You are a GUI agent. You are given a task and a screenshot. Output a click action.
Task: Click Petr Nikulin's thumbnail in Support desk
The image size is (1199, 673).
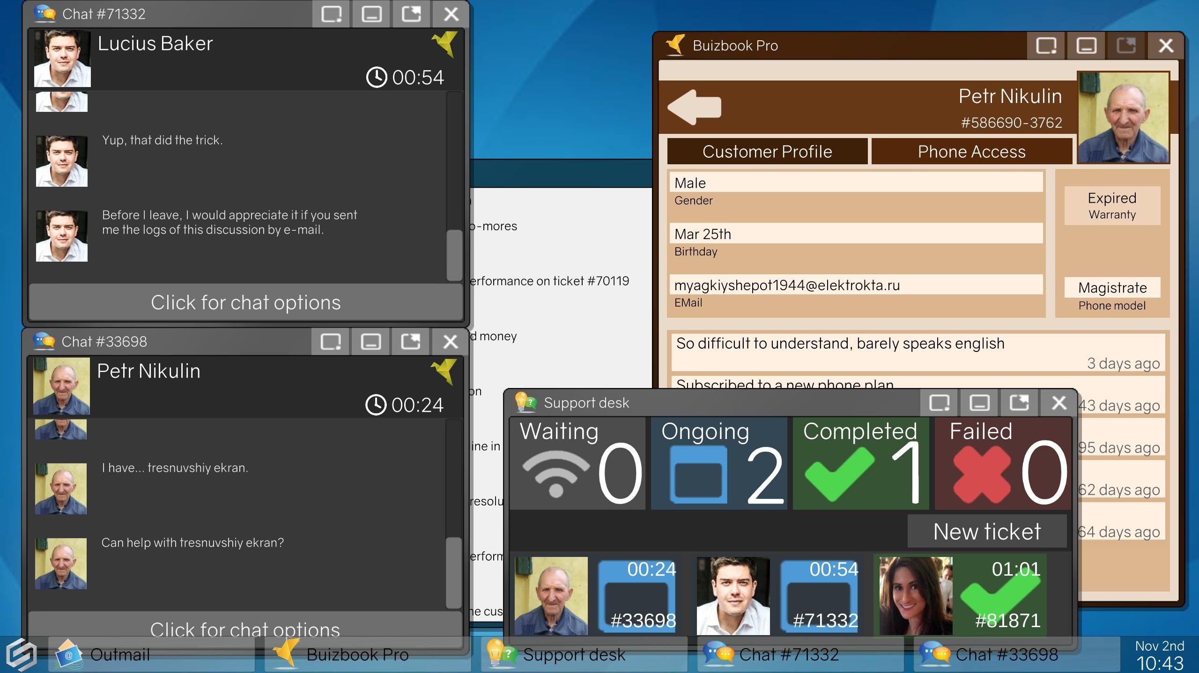point(551,596)
